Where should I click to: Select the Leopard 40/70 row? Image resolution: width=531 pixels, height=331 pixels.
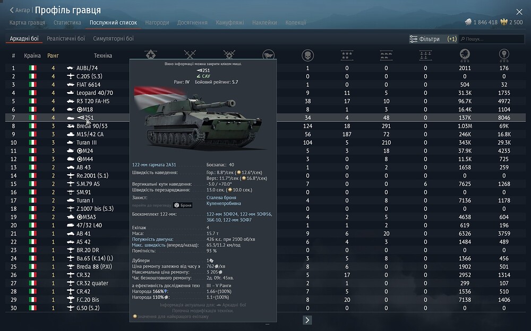tap(265, 93)
